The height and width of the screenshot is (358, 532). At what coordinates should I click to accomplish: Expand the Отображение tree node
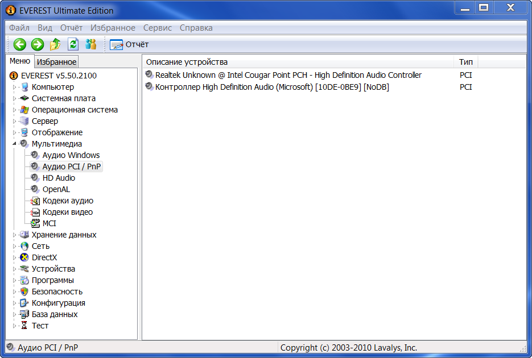pyautogui.click(x=14, y=132)
